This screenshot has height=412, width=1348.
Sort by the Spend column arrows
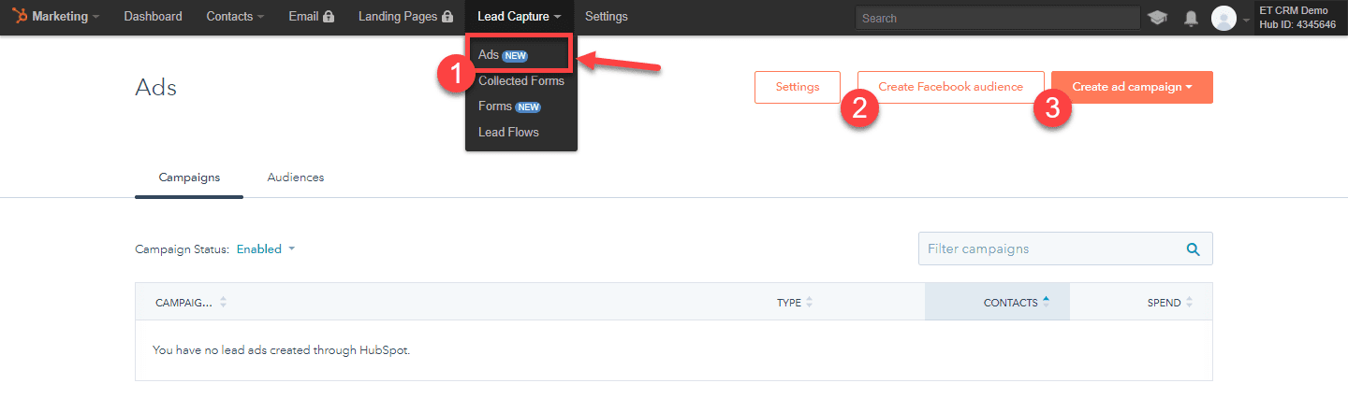click(x=1189, y=303)
